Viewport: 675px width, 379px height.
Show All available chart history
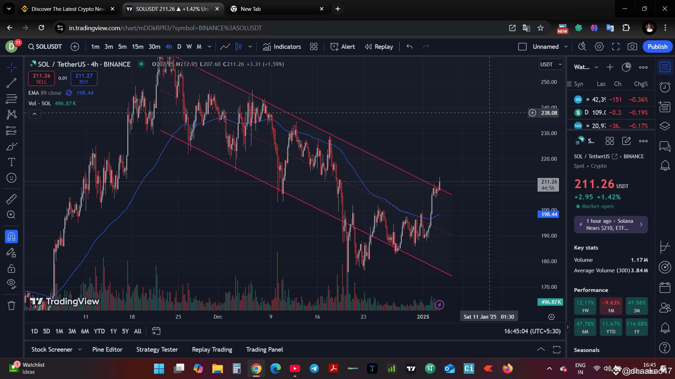pyautogui.click(x=138, y=331)
